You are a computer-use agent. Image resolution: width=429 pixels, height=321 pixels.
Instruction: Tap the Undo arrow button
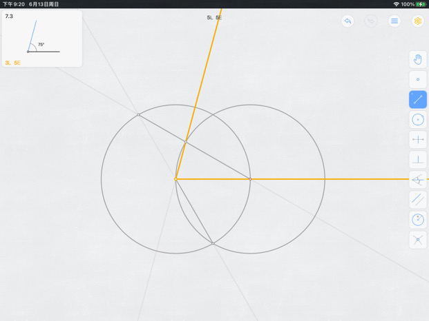click(347, 21)
